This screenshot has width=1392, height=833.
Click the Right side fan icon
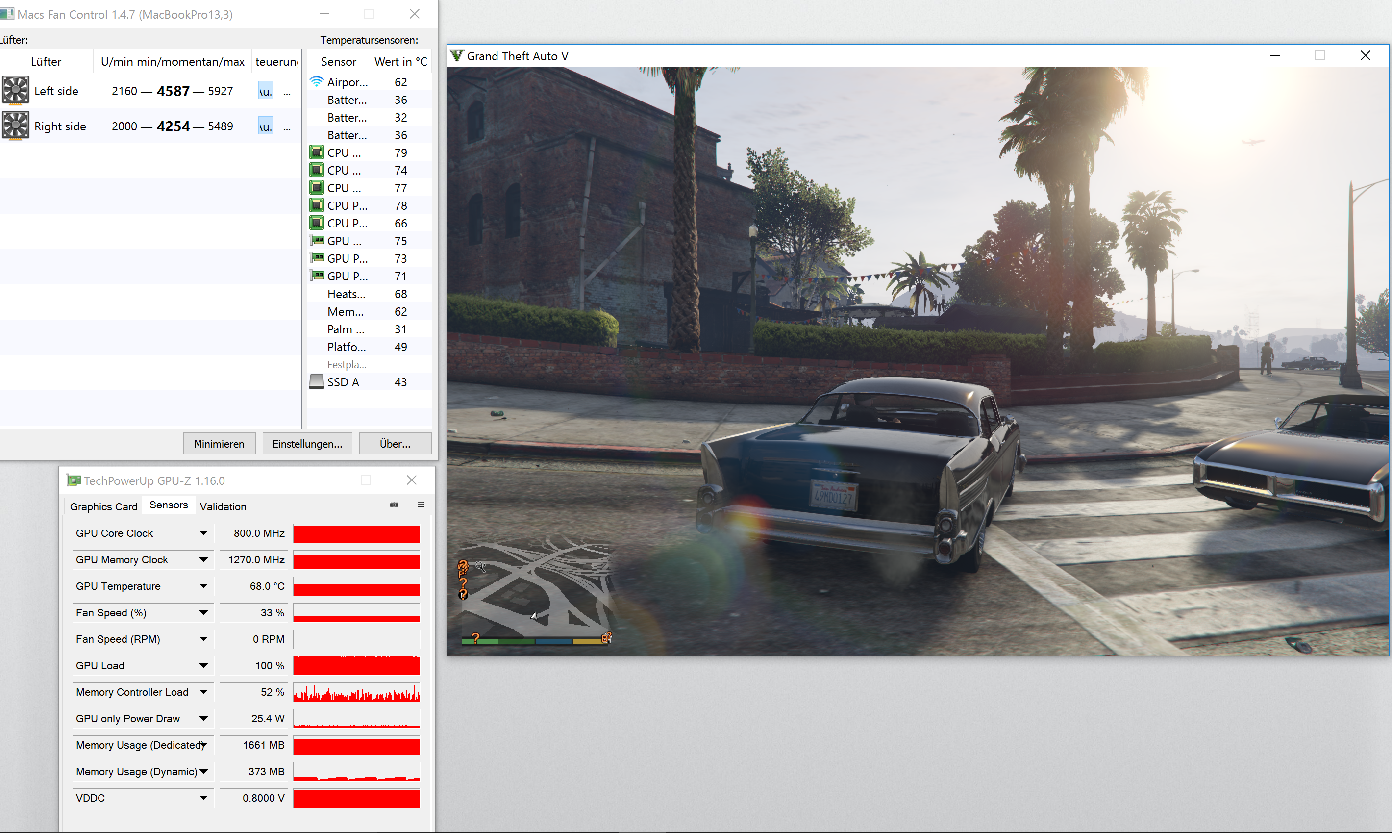click(16, 126)
